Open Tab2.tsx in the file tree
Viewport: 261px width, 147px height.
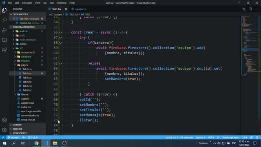pyautogui.click(x=27, y=82)
